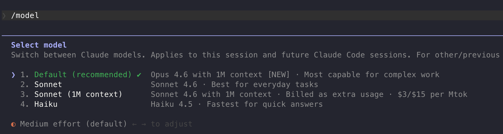Pick the Sonnet (1M context) option
503x134 pixels.
click(x=78, y=95)
